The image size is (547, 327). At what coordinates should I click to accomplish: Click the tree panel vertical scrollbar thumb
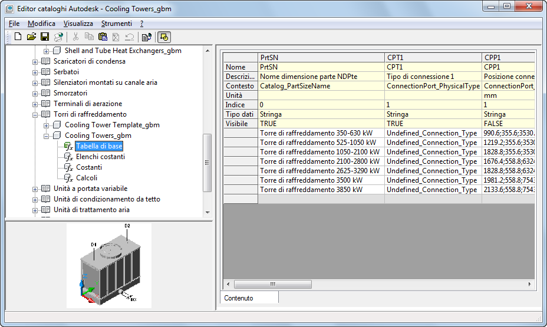coord(207,163)
